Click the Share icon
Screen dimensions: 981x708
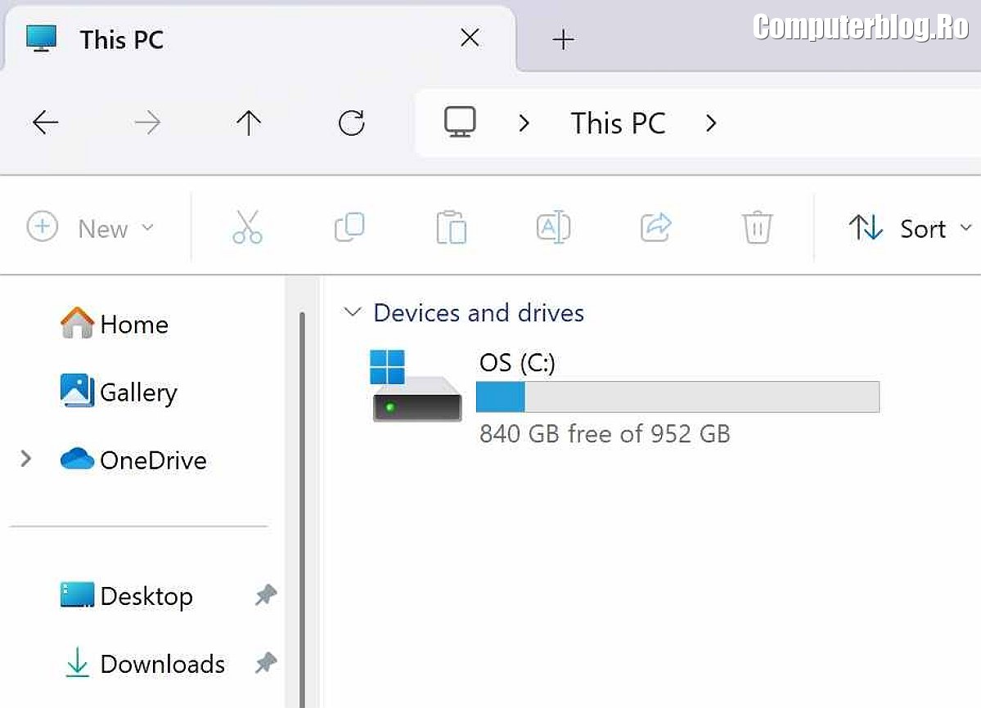click(655, 227)
